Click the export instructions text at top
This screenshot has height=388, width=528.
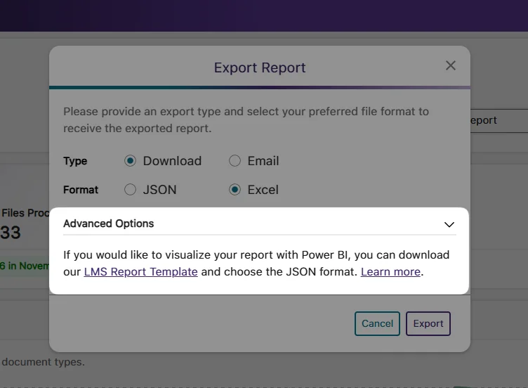pos(246,119)
